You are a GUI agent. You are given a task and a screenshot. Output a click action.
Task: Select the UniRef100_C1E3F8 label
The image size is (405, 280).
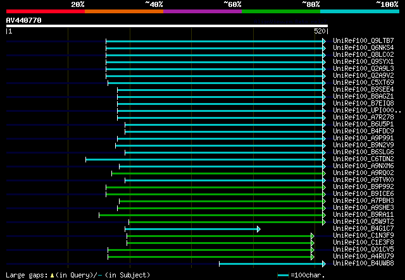tap(363, 243)
